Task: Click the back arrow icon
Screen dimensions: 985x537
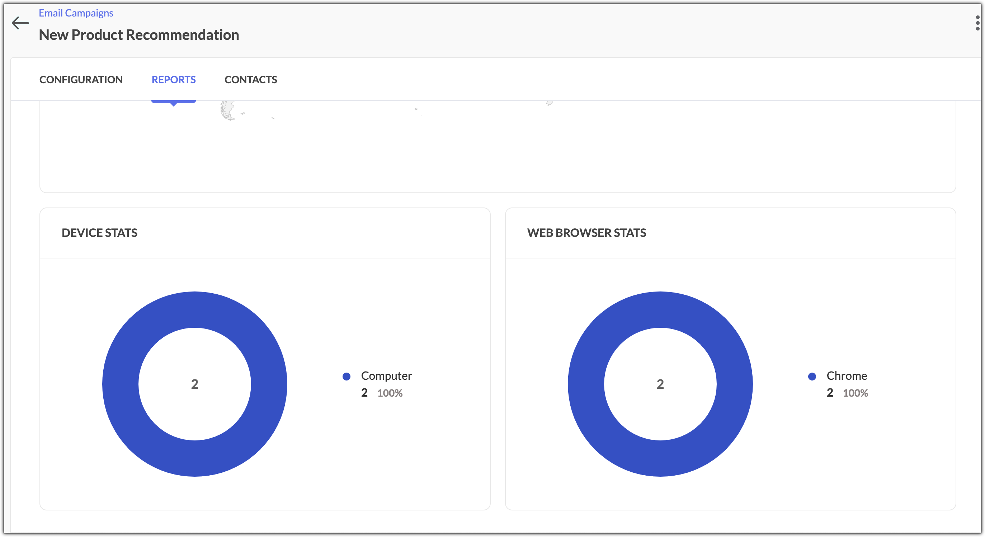Action: 20,23
